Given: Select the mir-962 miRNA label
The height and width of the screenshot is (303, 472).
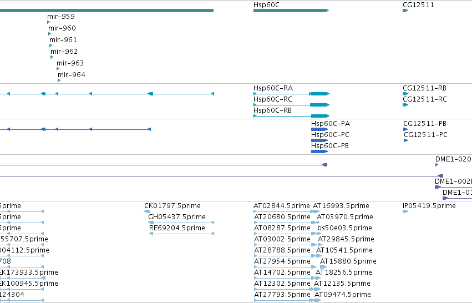Looking at the screenshot, I should (x=64, y=52).
